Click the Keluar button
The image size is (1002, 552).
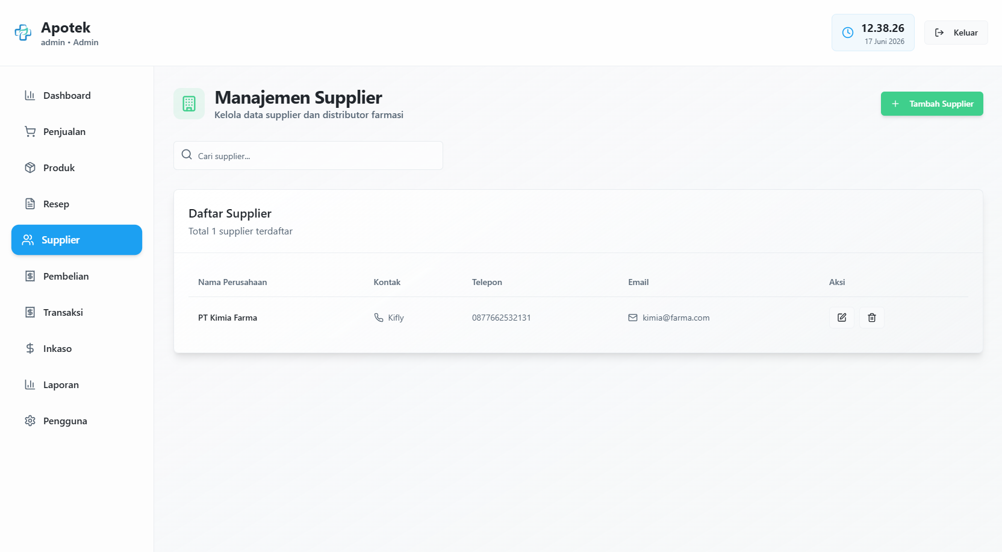click(956, 33)
